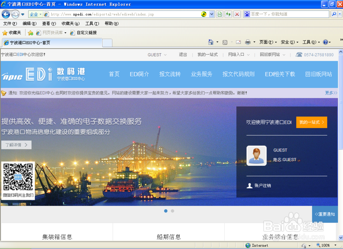Click the 更多>> notices link
This screenshot has width=343, height=249.
tap(331, 93)
